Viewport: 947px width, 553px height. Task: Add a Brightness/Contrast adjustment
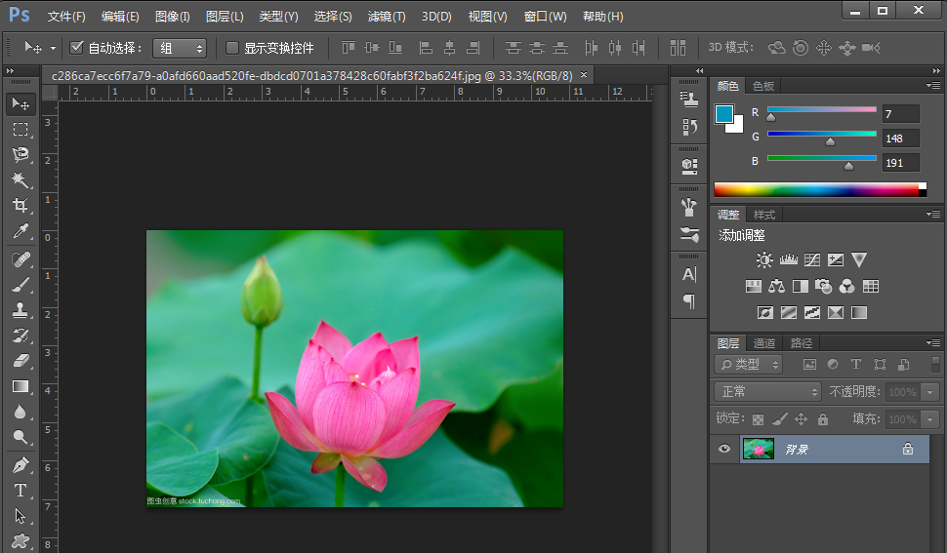764,259
